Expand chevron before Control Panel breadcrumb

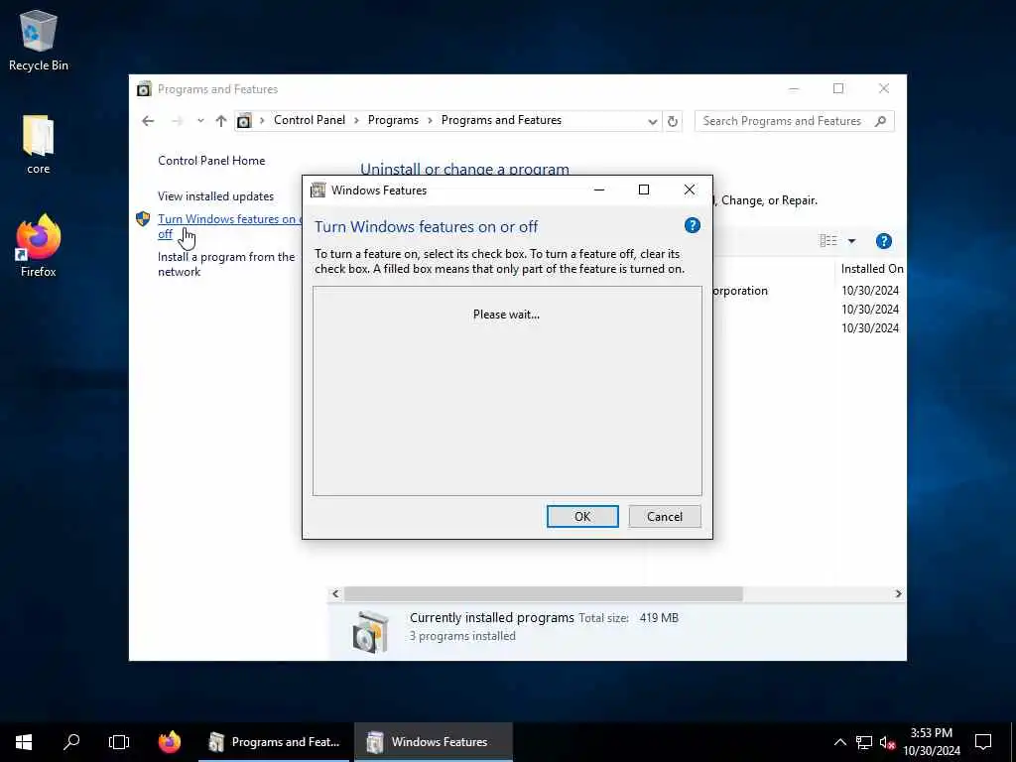tap(262, 120)
